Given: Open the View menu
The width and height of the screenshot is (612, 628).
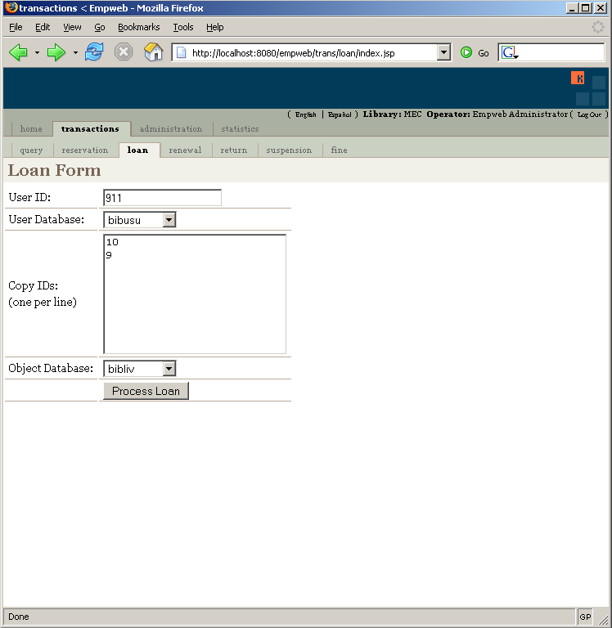Looking at the screenshot, I should pos(72,27).
